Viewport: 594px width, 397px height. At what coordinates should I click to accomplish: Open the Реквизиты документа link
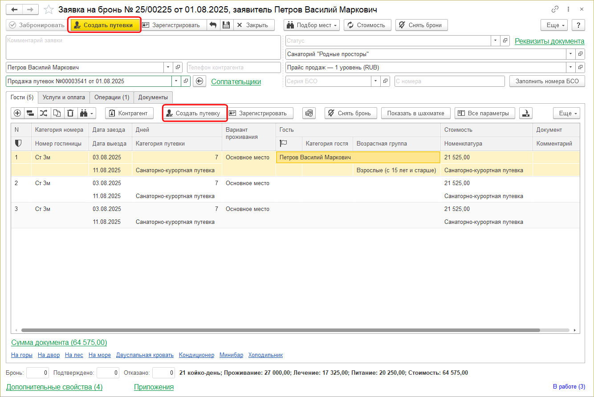pos(549,41)
